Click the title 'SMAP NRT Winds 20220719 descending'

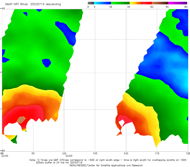[33, 4]
